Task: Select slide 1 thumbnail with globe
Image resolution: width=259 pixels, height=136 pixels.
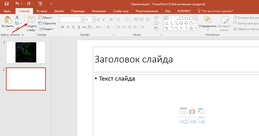Action: click(x=26, y=52)
